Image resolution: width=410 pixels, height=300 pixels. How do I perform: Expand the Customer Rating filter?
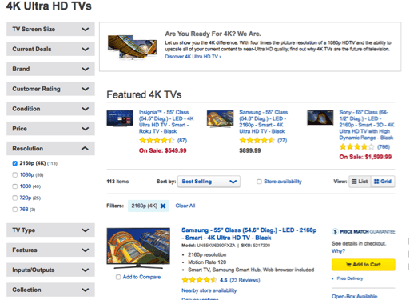50,89
